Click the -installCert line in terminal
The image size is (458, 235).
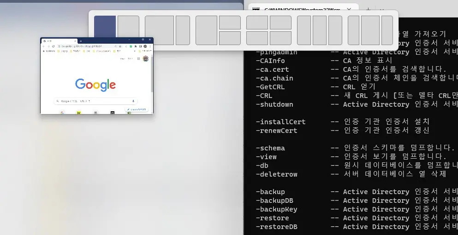(x=343, y=122)
